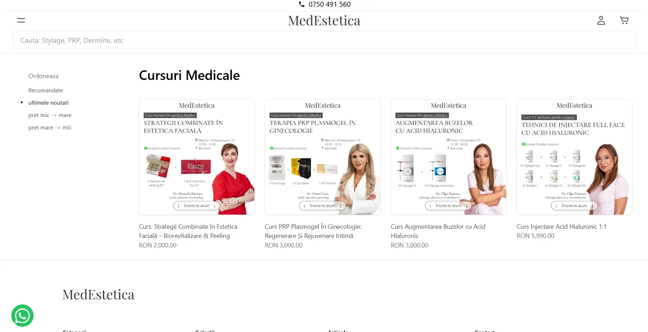Image resolution: width=648 pixels, height=332 pixels.
Task: Call via the phone icon at top
Action: tap(302, 4)
